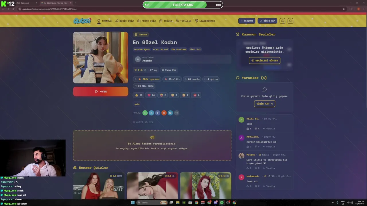Reply to Puseuv's comment
Viewport: 367px width, 206px height.
(x=269, y=168)
